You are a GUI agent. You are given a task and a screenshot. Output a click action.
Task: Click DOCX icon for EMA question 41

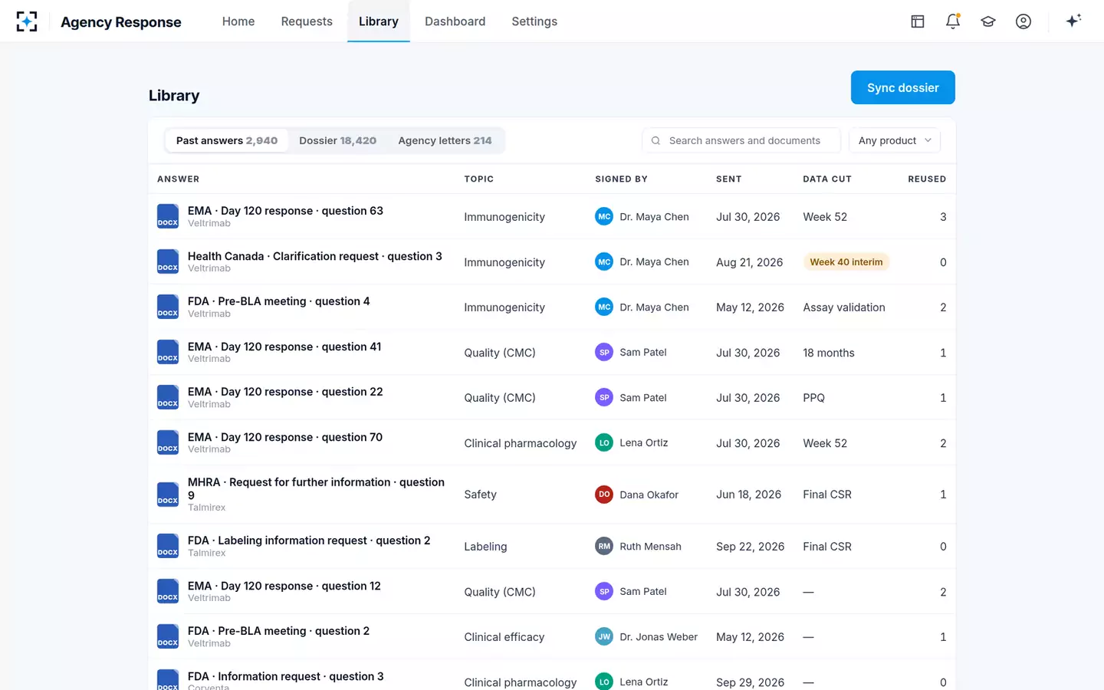[x=168, y=352]
